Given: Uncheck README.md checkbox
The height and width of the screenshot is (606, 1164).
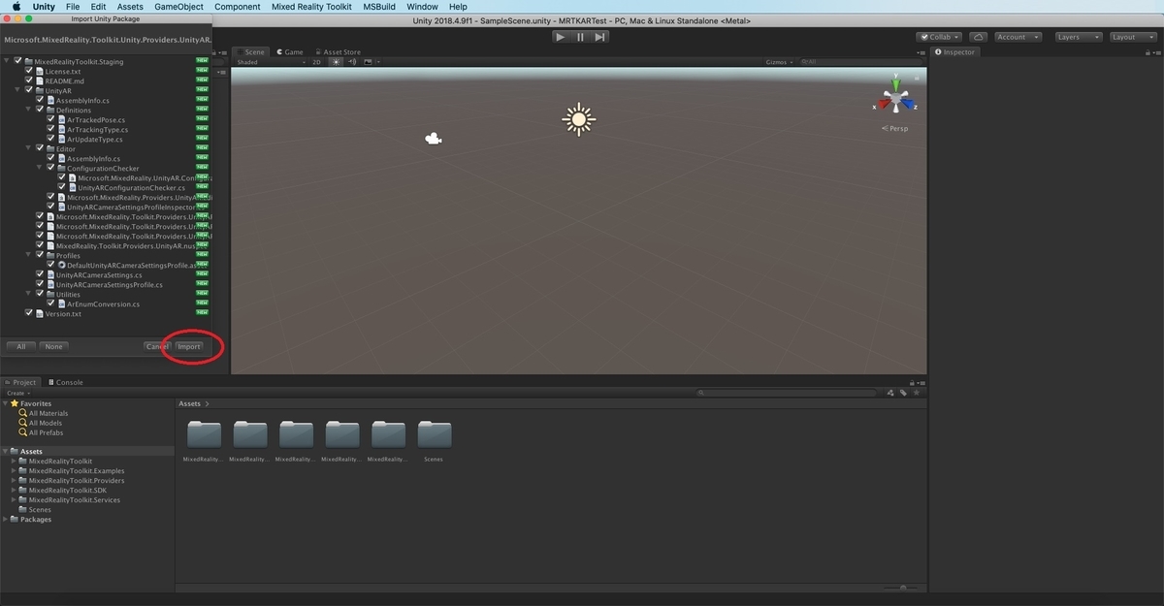Looking at the screenshot, I should coord(29,80).
